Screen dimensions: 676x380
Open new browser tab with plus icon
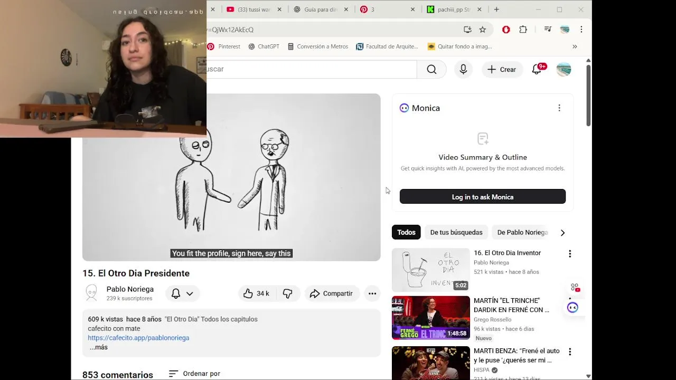tap(496, 9)
